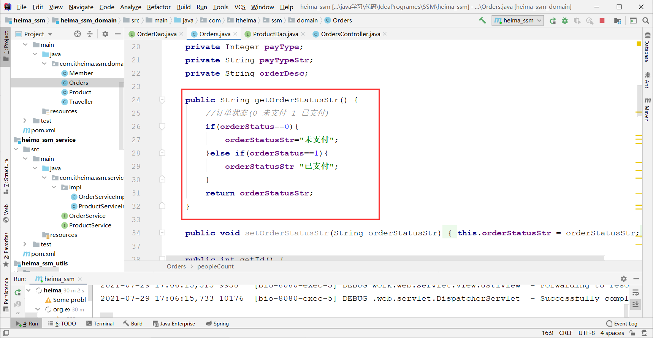
Task: Open the Terminal tool window
Action: click(100, 324)
